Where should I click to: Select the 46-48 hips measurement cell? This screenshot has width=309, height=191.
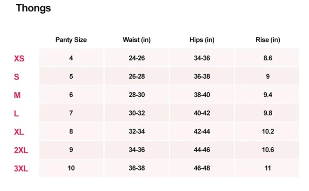(x=202, y=168)
